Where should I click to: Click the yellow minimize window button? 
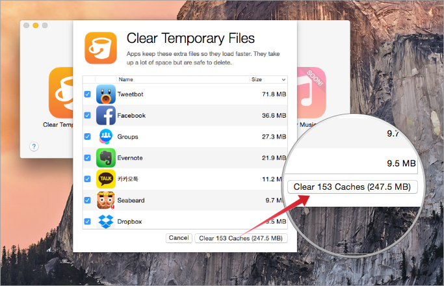[x=36, y=25]
